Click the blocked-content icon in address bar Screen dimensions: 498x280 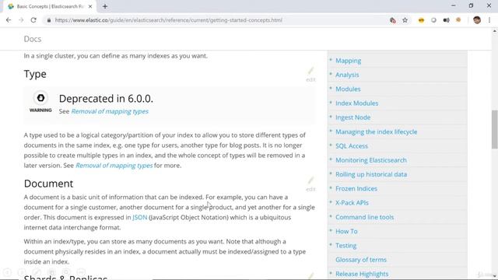[393, 20]
